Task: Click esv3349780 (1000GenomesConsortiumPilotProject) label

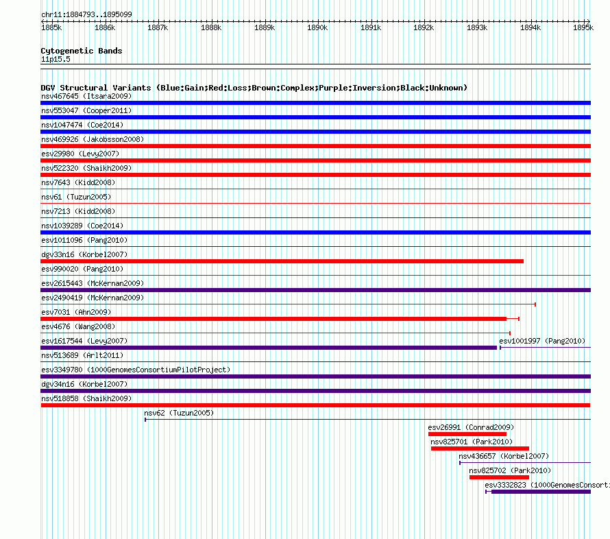Action: (136, 370)
